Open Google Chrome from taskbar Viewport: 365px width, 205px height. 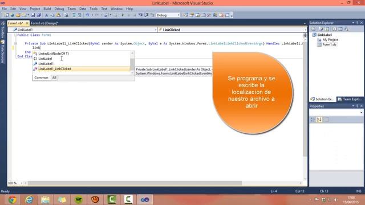pos(13,200)
